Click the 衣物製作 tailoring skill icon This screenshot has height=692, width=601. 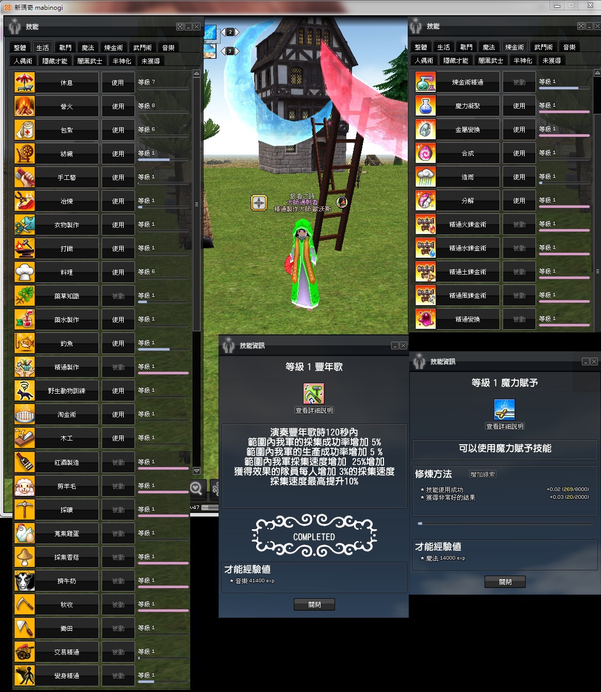point(24,225)
